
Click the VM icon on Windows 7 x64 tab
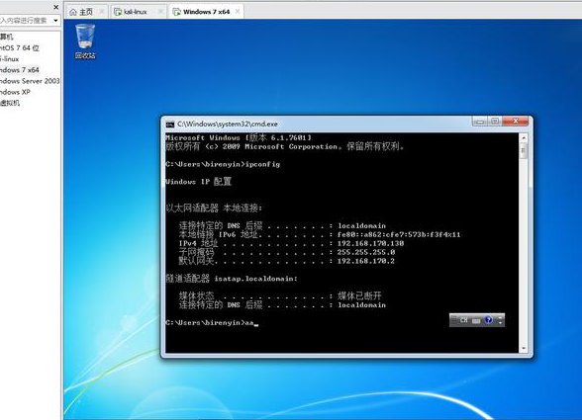pos(176,12)
